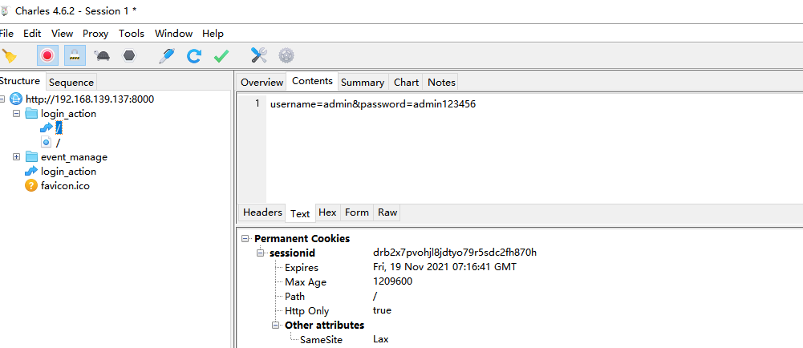Select the favicon.ico request
This screenshot has width=803, height=348.
(x=65, y=186)
